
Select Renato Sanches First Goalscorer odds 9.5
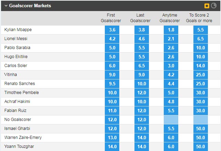112,84
